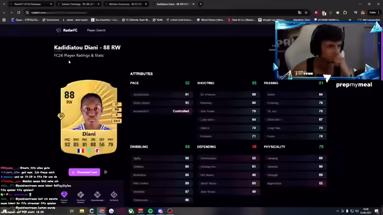Viewport: 383px width, 215px height.
Task: Click the PHYSICALITY 79 header
Action: pyautogui.click(x=294, y=147)
